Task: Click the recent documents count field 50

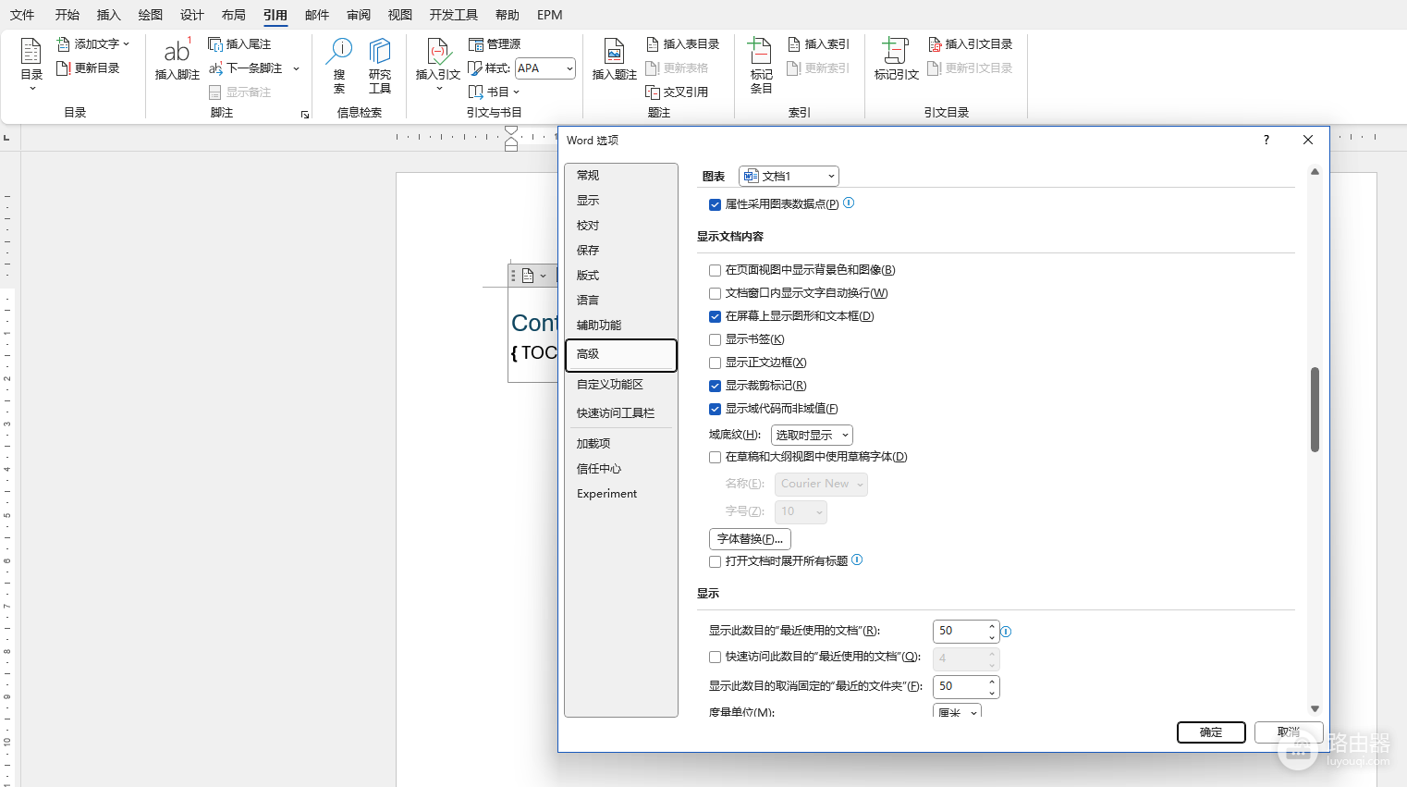Action: click(960, 631)
